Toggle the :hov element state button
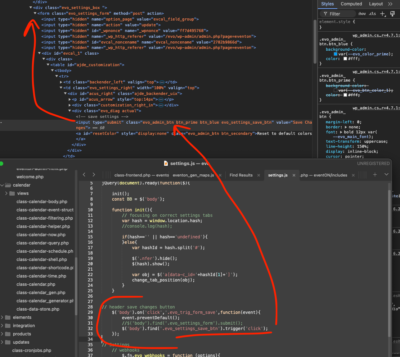This screenshot has height=357, width=400. pos(362,14)
